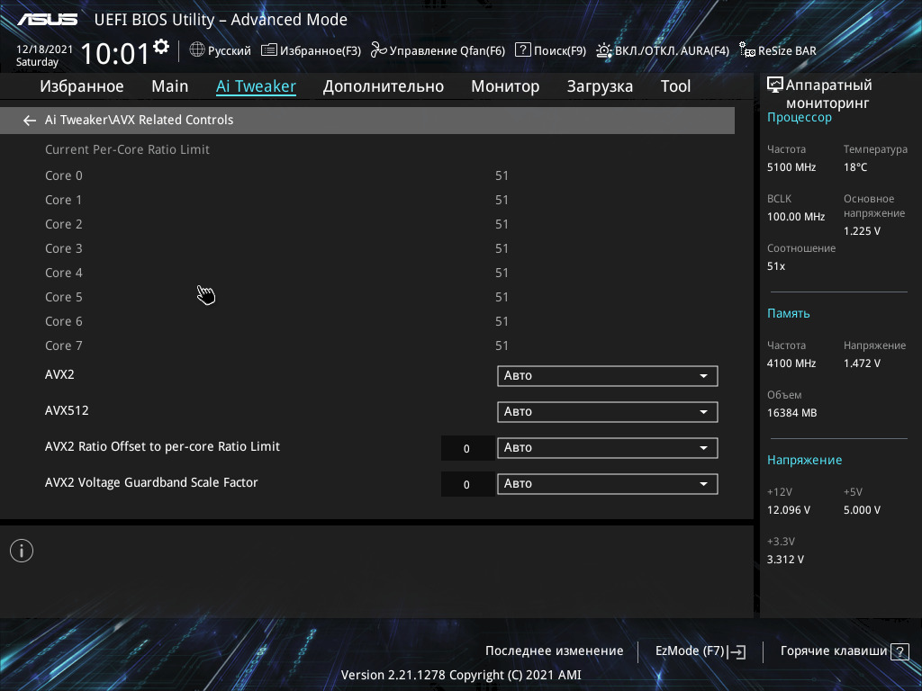The image size is (922, 691).
Task: Click the EzMode exit arrow icon
Action: 737,651
